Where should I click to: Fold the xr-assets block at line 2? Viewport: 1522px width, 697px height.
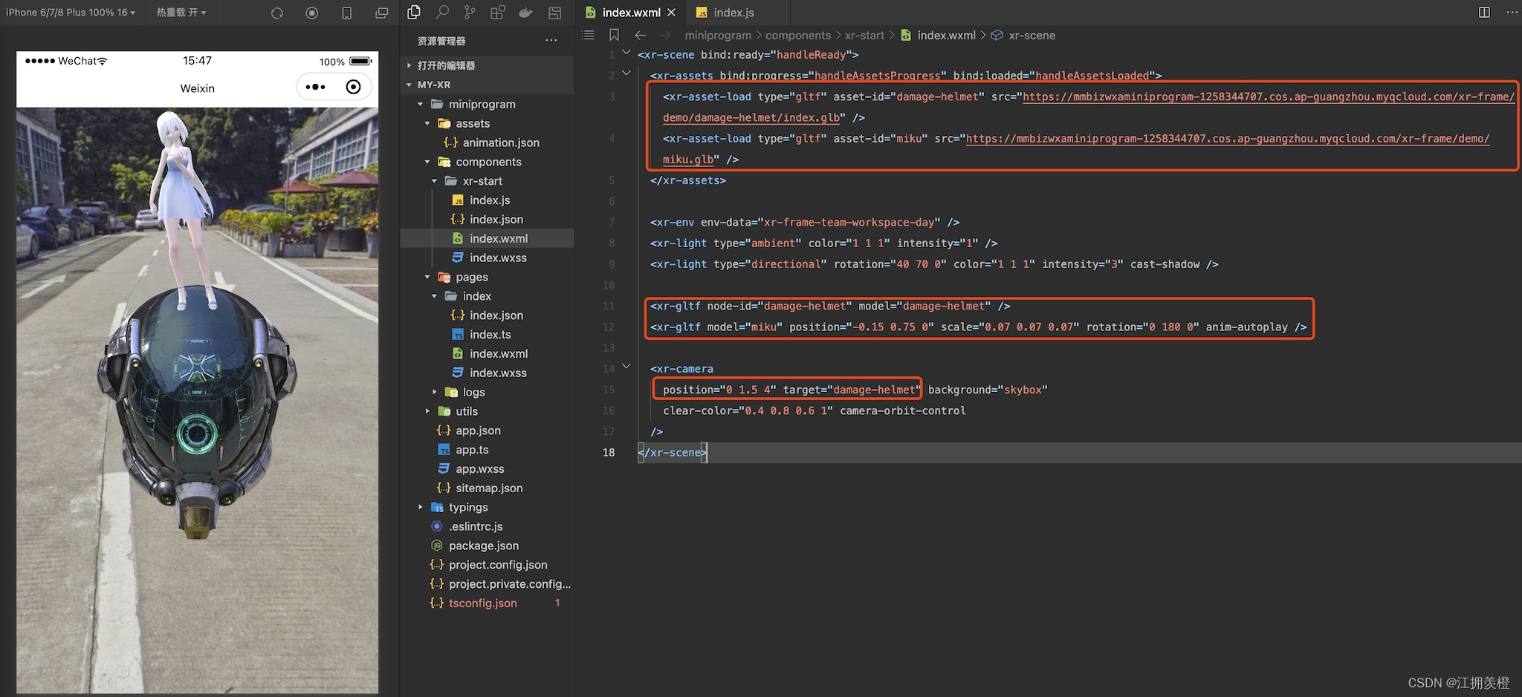click(626, 73)
